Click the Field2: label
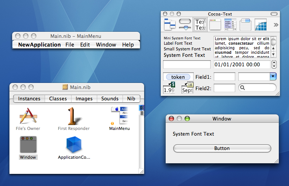 coord(203,88)
